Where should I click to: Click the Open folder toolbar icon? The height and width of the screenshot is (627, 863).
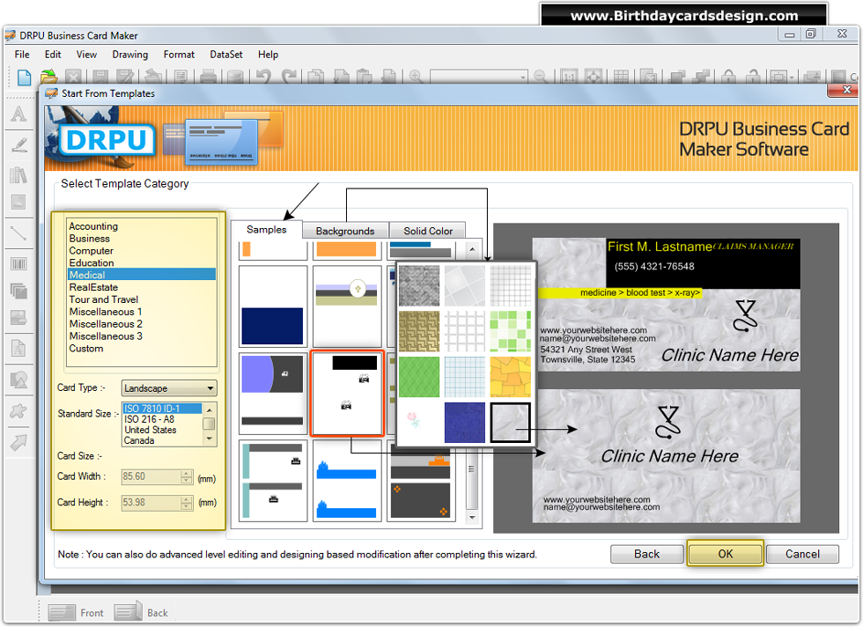tap(49, 77)
